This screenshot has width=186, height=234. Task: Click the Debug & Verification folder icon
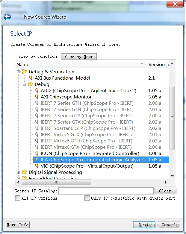(25, 72)
